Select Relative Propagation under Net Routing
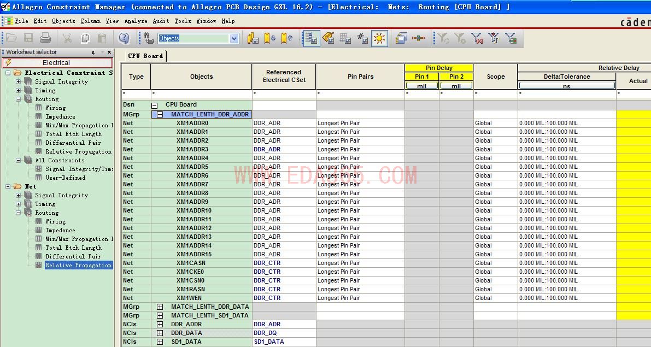The width and height of the screenshot is (651, 347). click(79, 265)
